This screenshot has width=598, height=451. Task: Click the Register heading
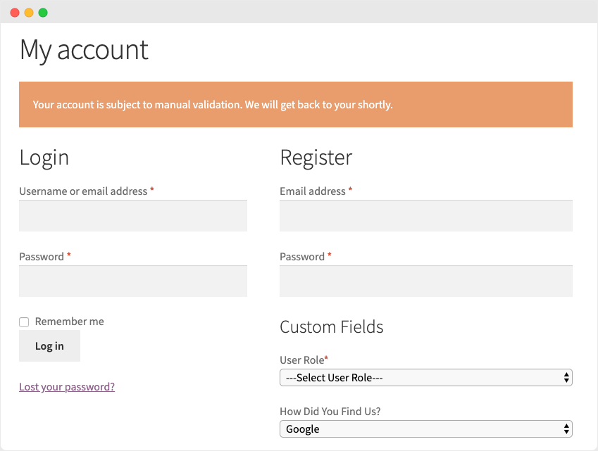click(316, 158)
